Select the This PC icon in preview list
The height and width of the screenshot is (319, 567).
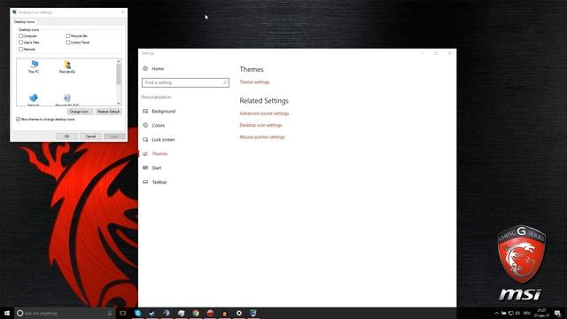coord(34,66)
